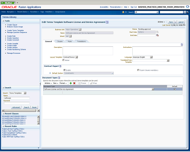
Task: Click the Reset button
Action: coord(34,107)
